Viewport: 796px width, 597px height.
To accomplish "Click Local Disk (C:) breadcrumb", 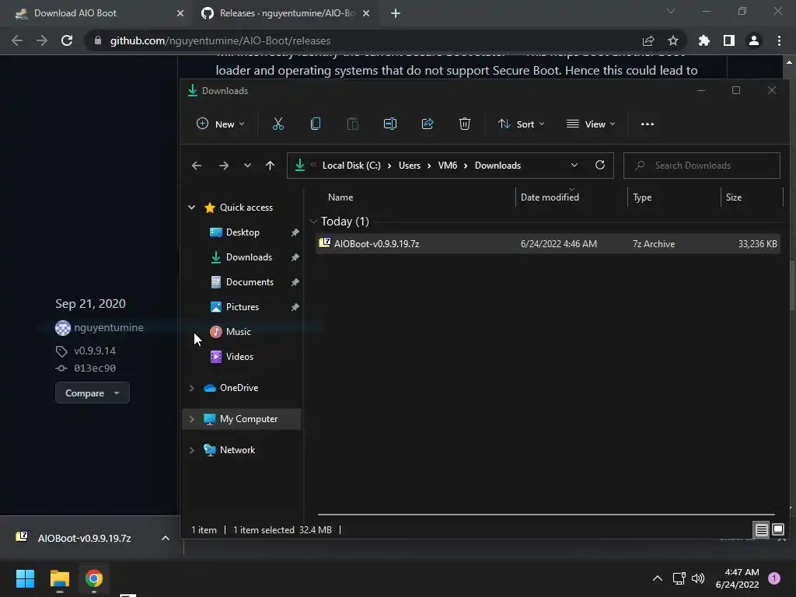I will coord(351,166).
